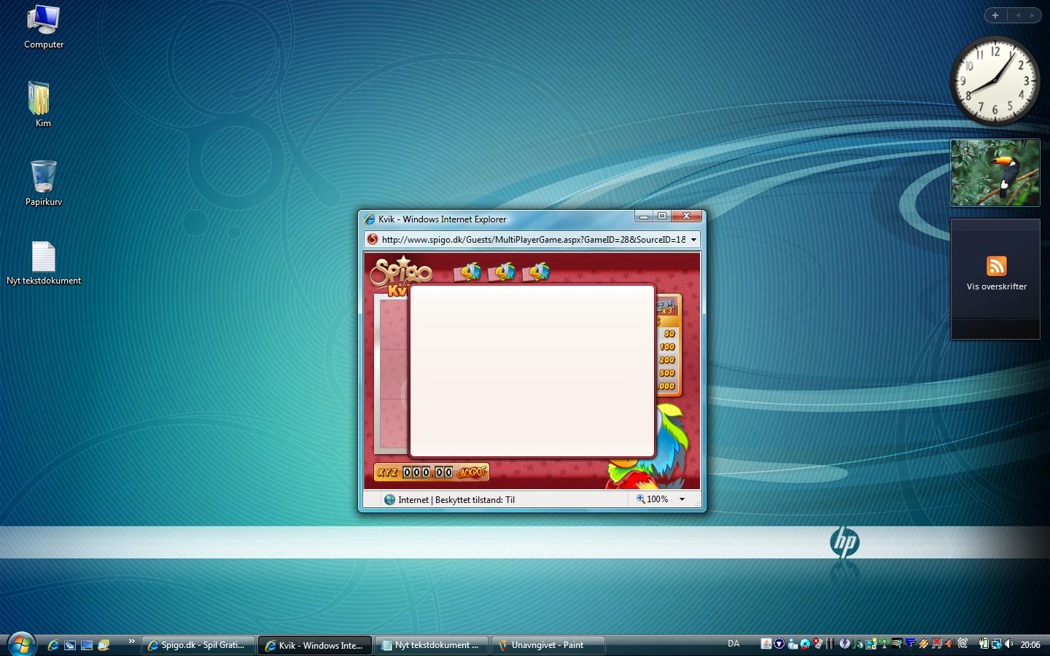Click the address bar URL field

coord(532,239)
